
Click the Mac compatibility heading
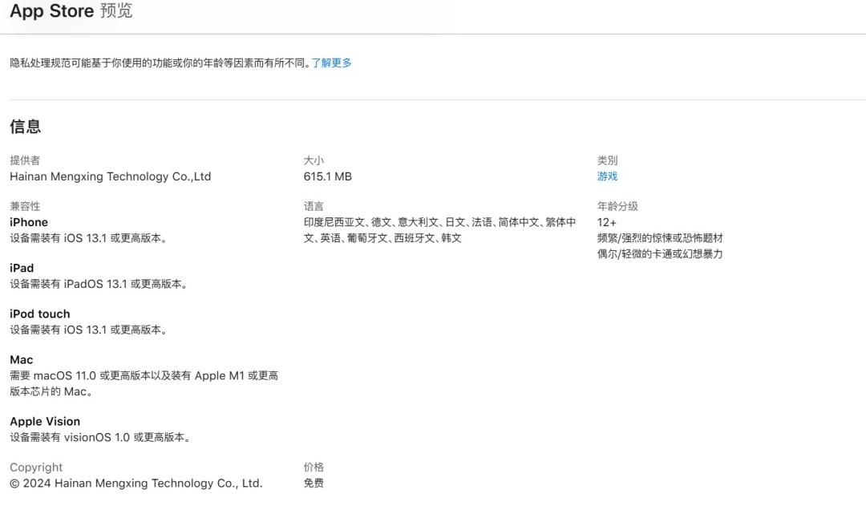click(22, 359)
